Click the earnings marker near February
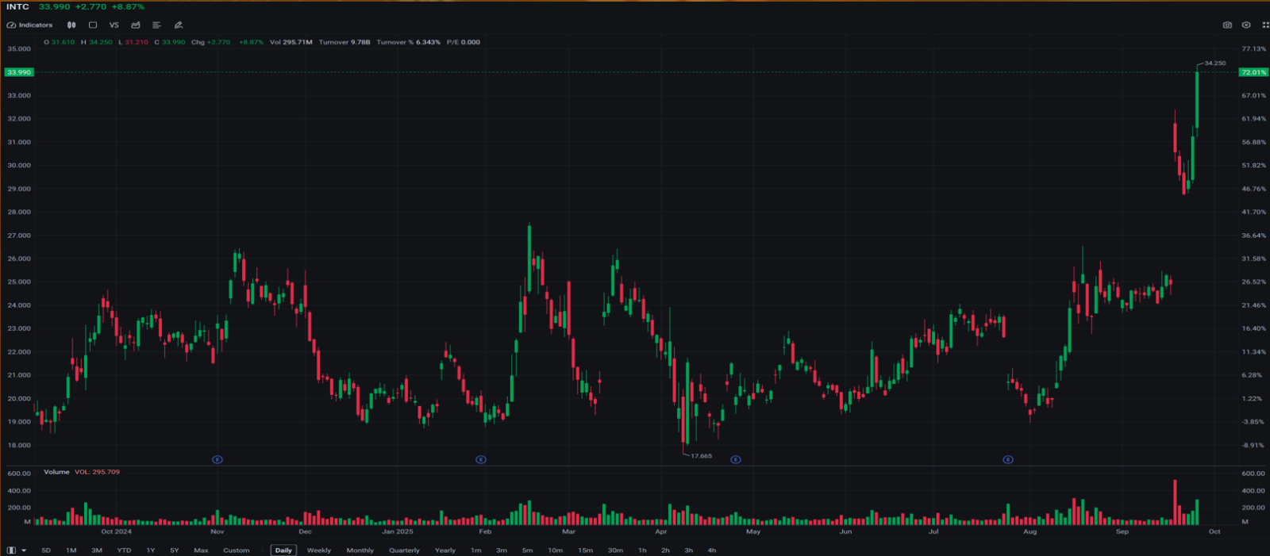The image size is (1270, 556). [481, 459]
